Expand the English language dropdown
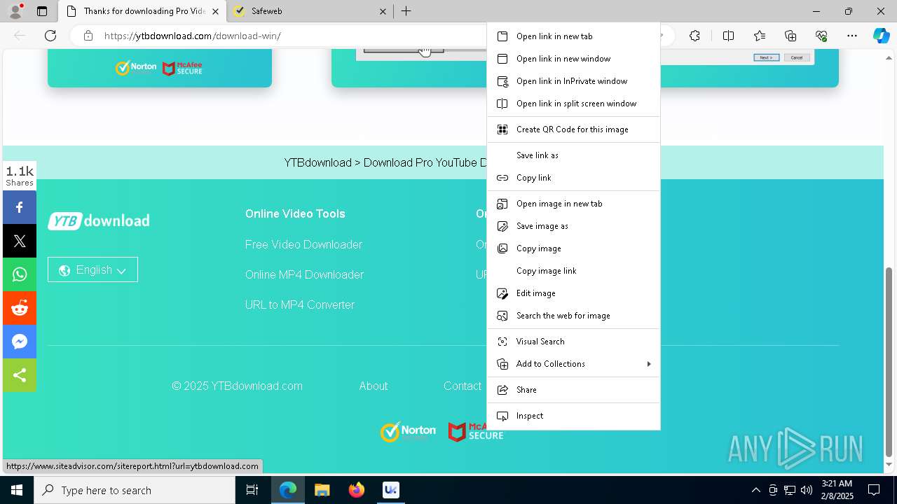Image resolution: width=897 pixels, height=504 pixels. tap(93, 269)
